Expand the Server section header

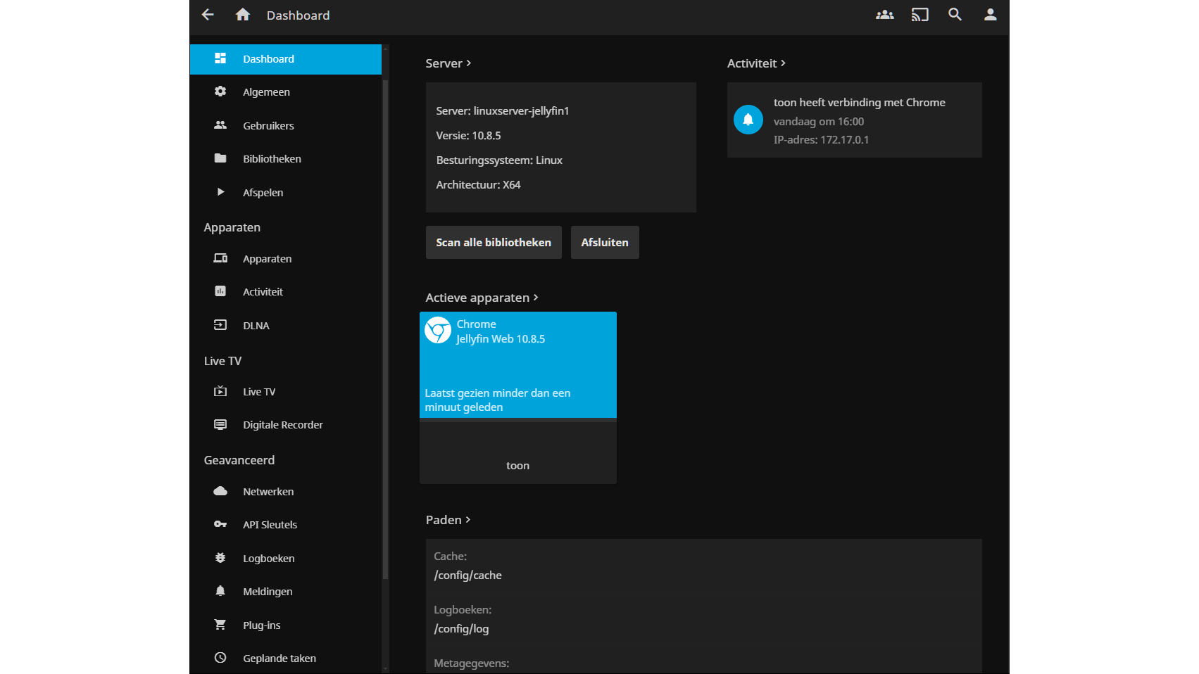(x=448, y=63)
